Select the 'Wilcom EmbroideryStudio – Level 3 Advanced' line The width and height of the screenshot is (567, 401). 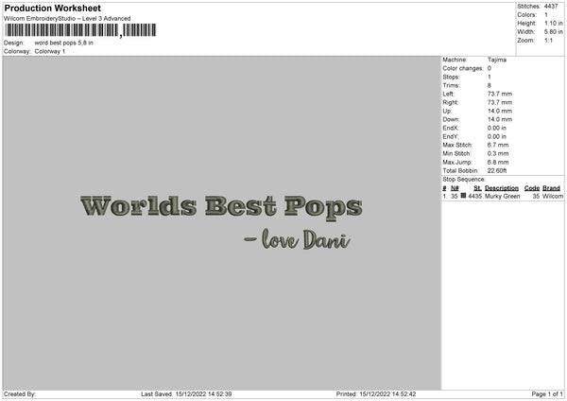click(67, 19)
